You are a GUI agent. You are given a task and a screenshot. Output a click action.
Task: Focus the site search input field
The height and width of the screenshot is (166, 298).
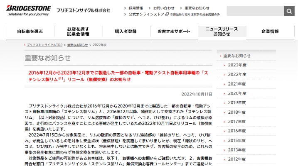coord(255,11)
